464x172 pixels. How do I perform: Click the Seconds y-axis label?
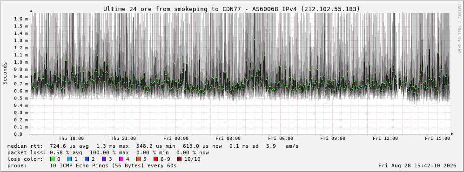pos(5,73)
